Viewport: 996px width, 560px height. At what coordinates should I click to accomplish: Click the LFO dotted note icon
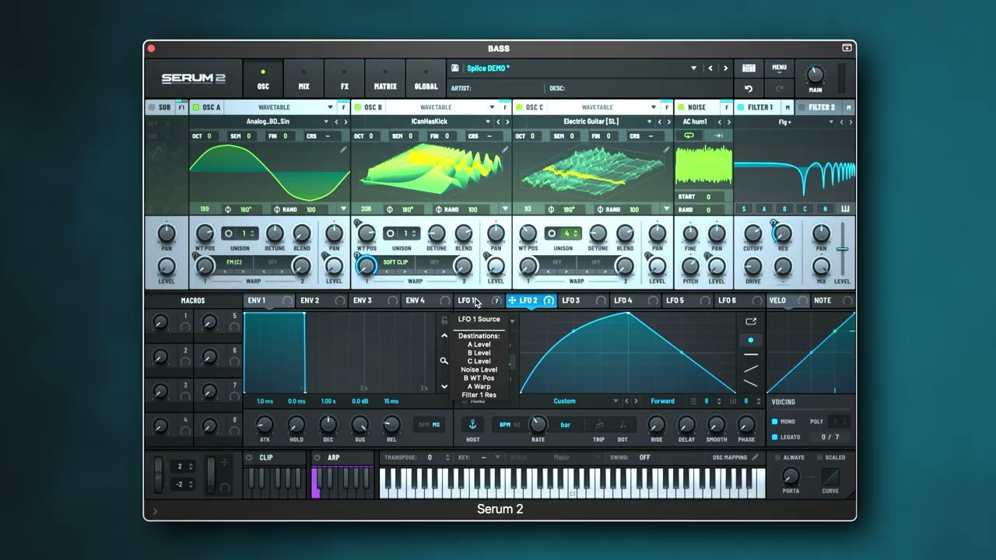pyautogui.click(x=622, y=425)
